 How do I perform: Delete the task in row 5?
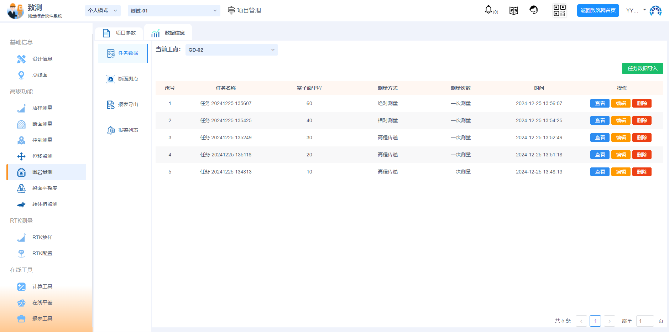click(642, 172)
